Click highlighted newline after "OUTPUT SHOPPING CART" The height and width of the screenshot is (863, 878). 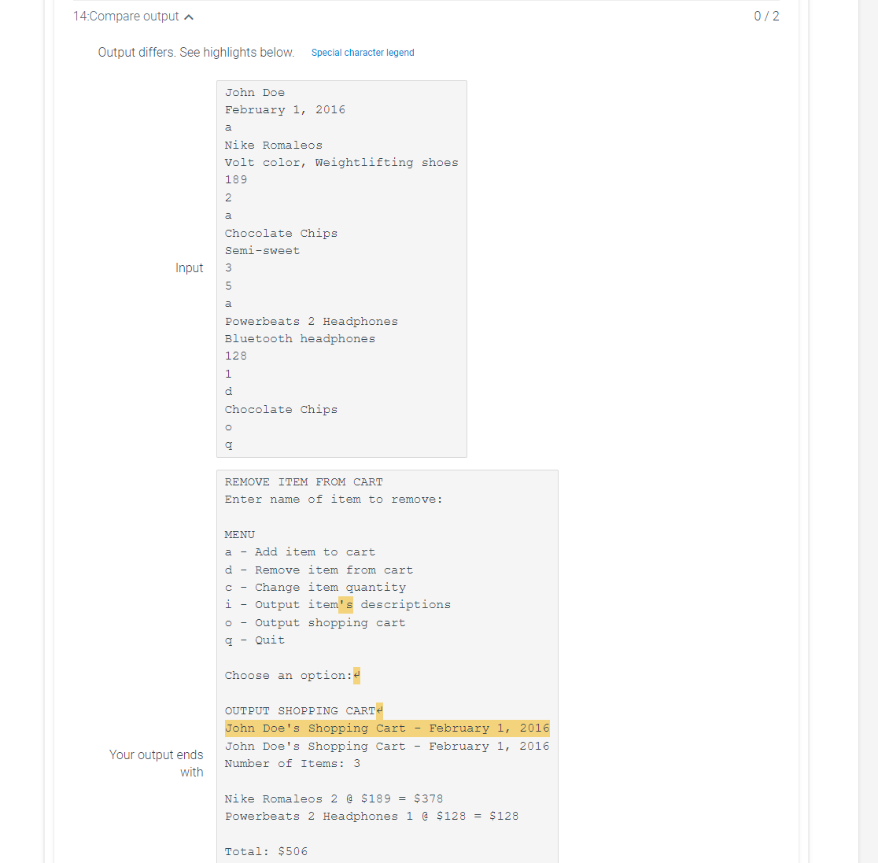pos(380,710)
